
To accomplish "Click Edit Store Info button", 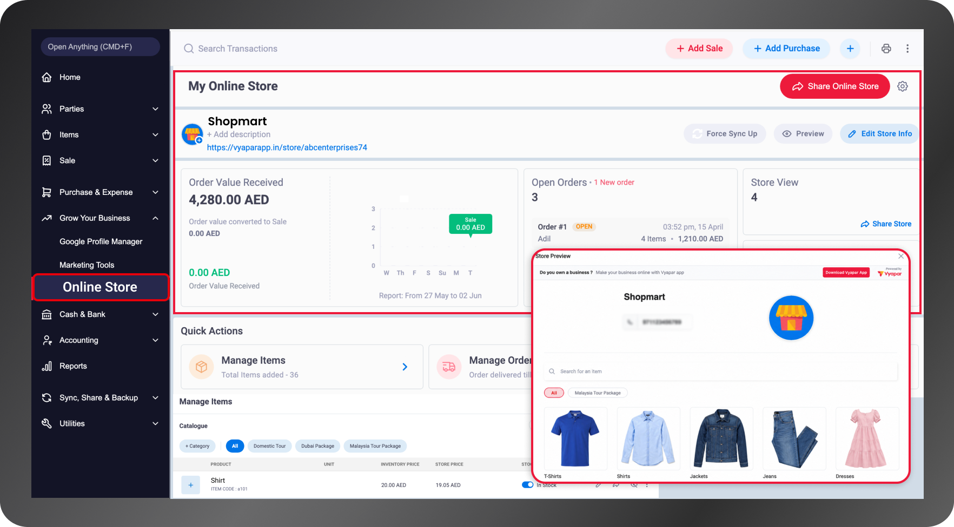I will pyautogui.click(x=879, y=134).
